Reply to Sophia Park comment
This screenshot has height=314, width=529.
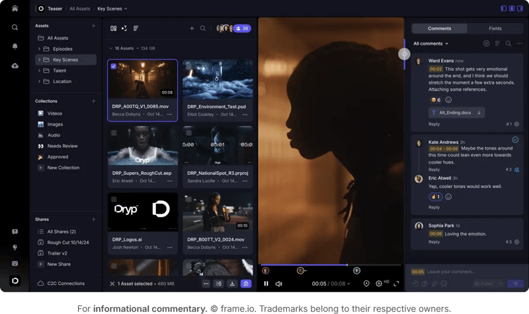coord(434,242)
